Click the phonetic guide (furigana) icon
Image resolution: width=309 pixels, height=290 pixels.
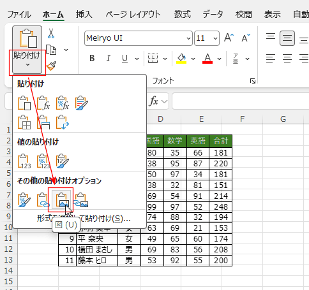pyautogui.click(x=236, y=59)
